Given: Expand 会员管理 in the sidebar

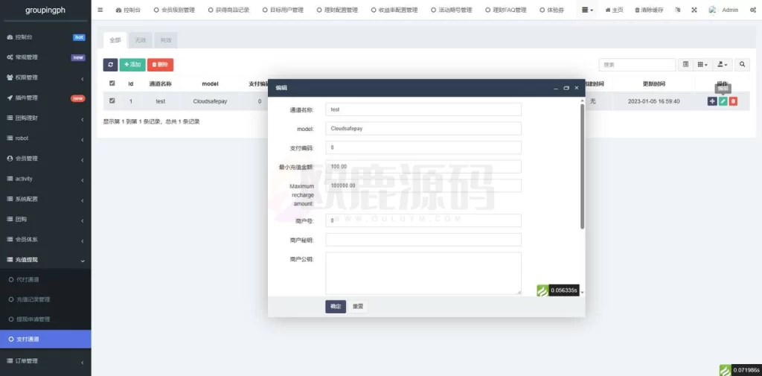Looking at the screenshot, I should coord(45,159).
